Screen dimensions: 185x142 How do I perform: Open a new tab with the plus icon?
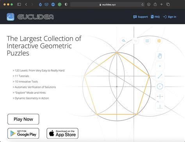162,4
